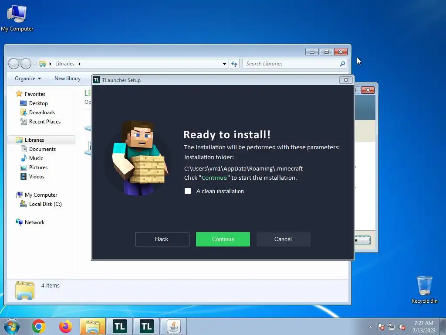This screenshot has height=335, width=446.
Task: Open My Computer desktop icon
Action: [x=17, y=18]
